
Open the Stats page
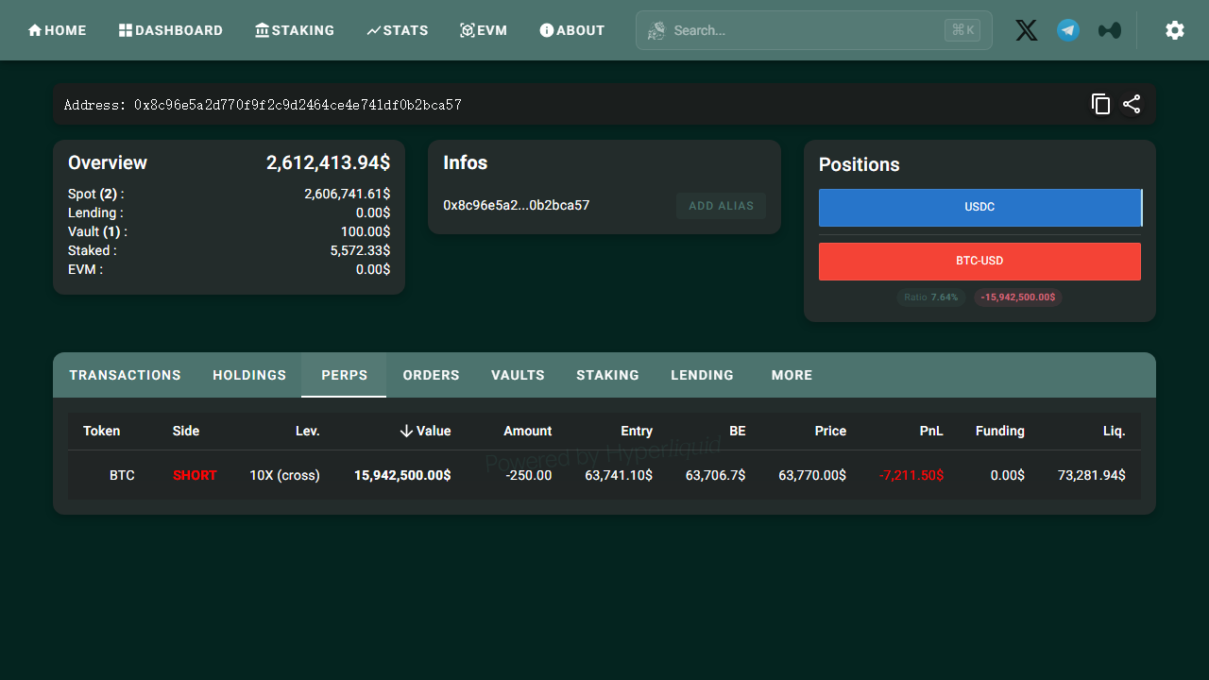pos(398,30)
